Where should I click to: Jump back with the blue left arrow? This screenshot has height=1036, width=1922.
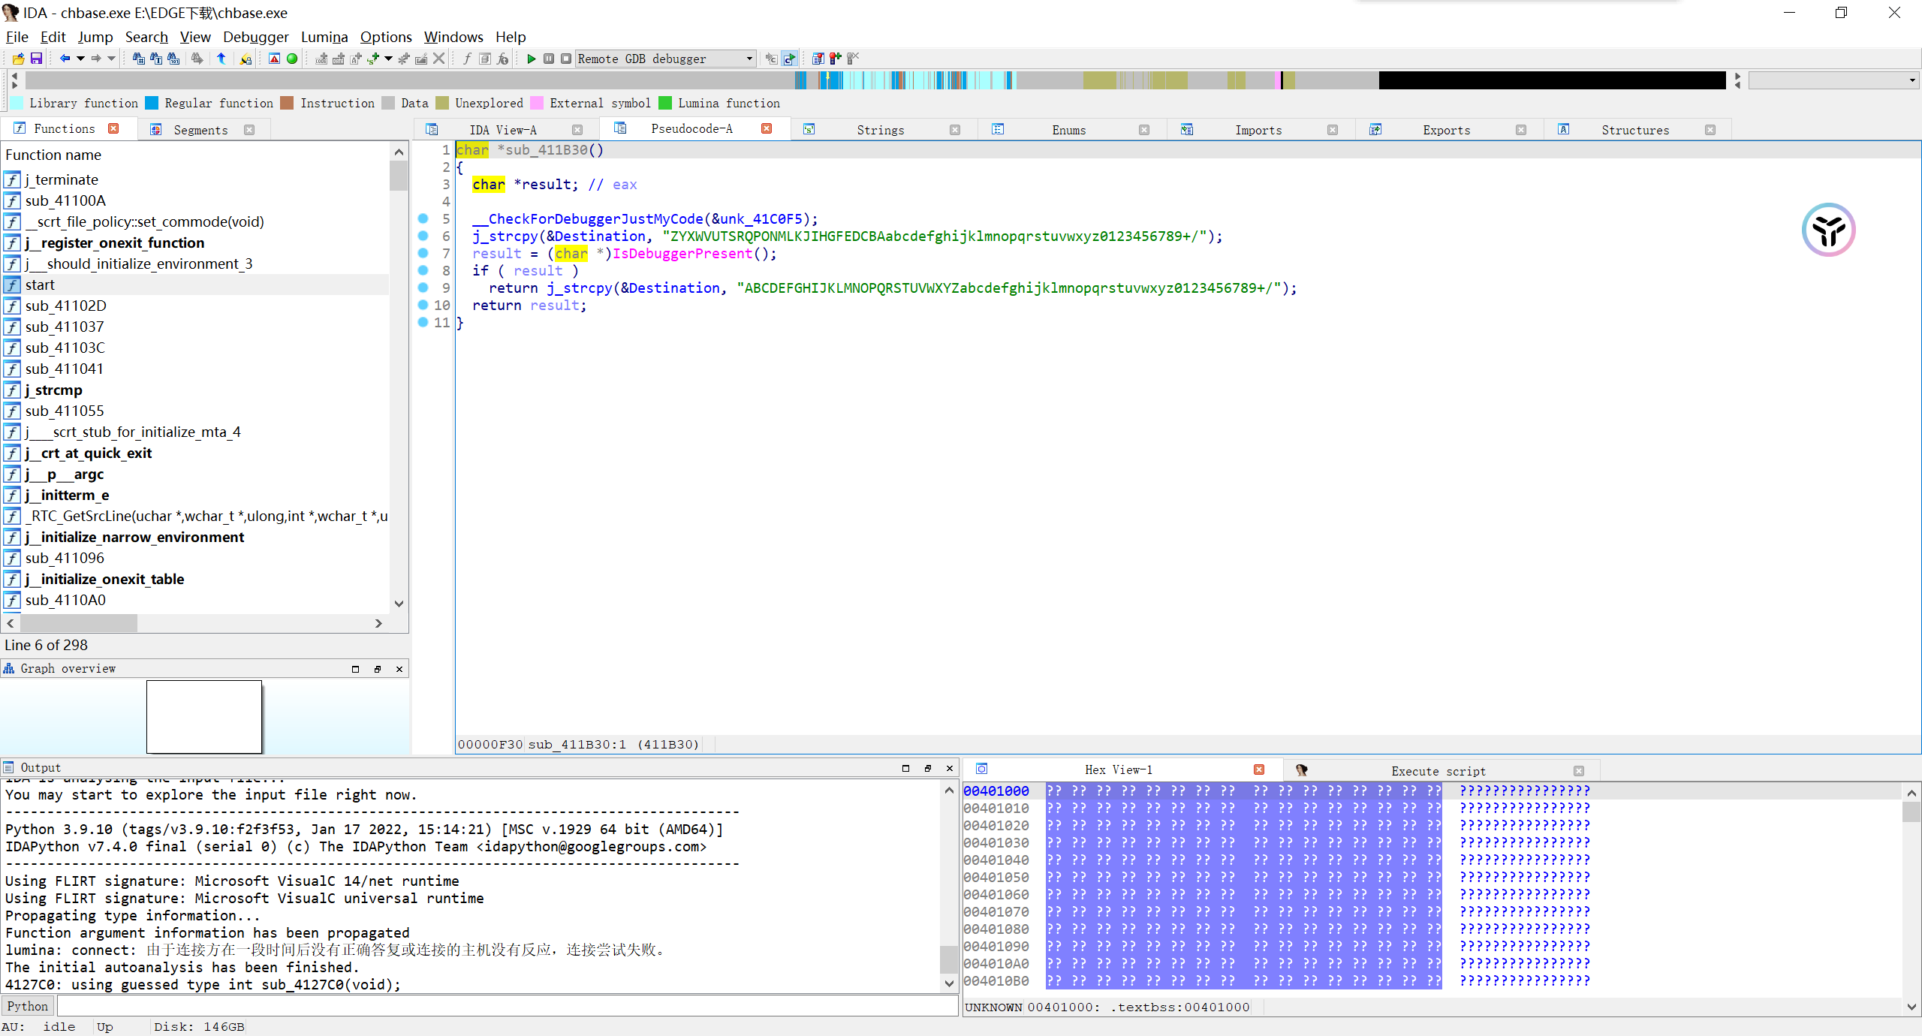click(x=65, y=59)
